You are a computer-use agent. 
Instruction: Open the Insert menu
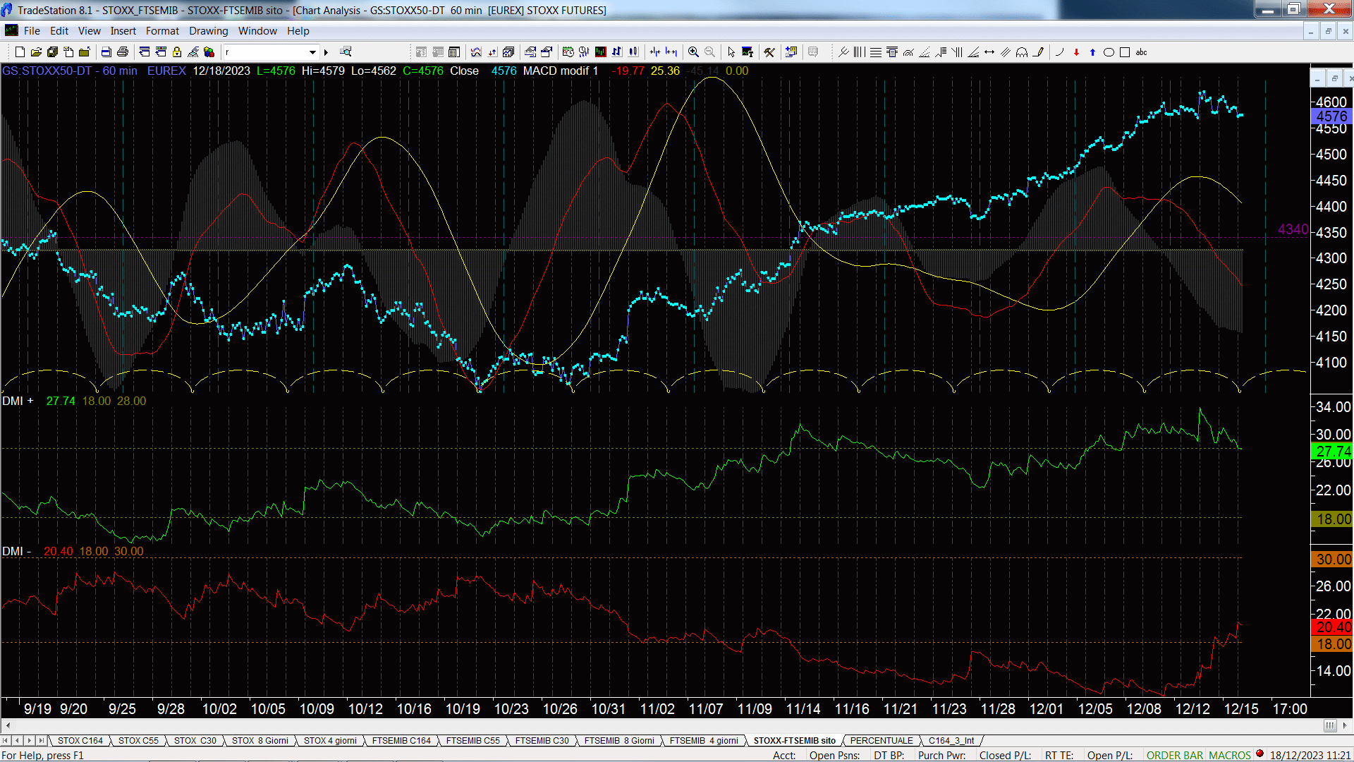[123, 31]
